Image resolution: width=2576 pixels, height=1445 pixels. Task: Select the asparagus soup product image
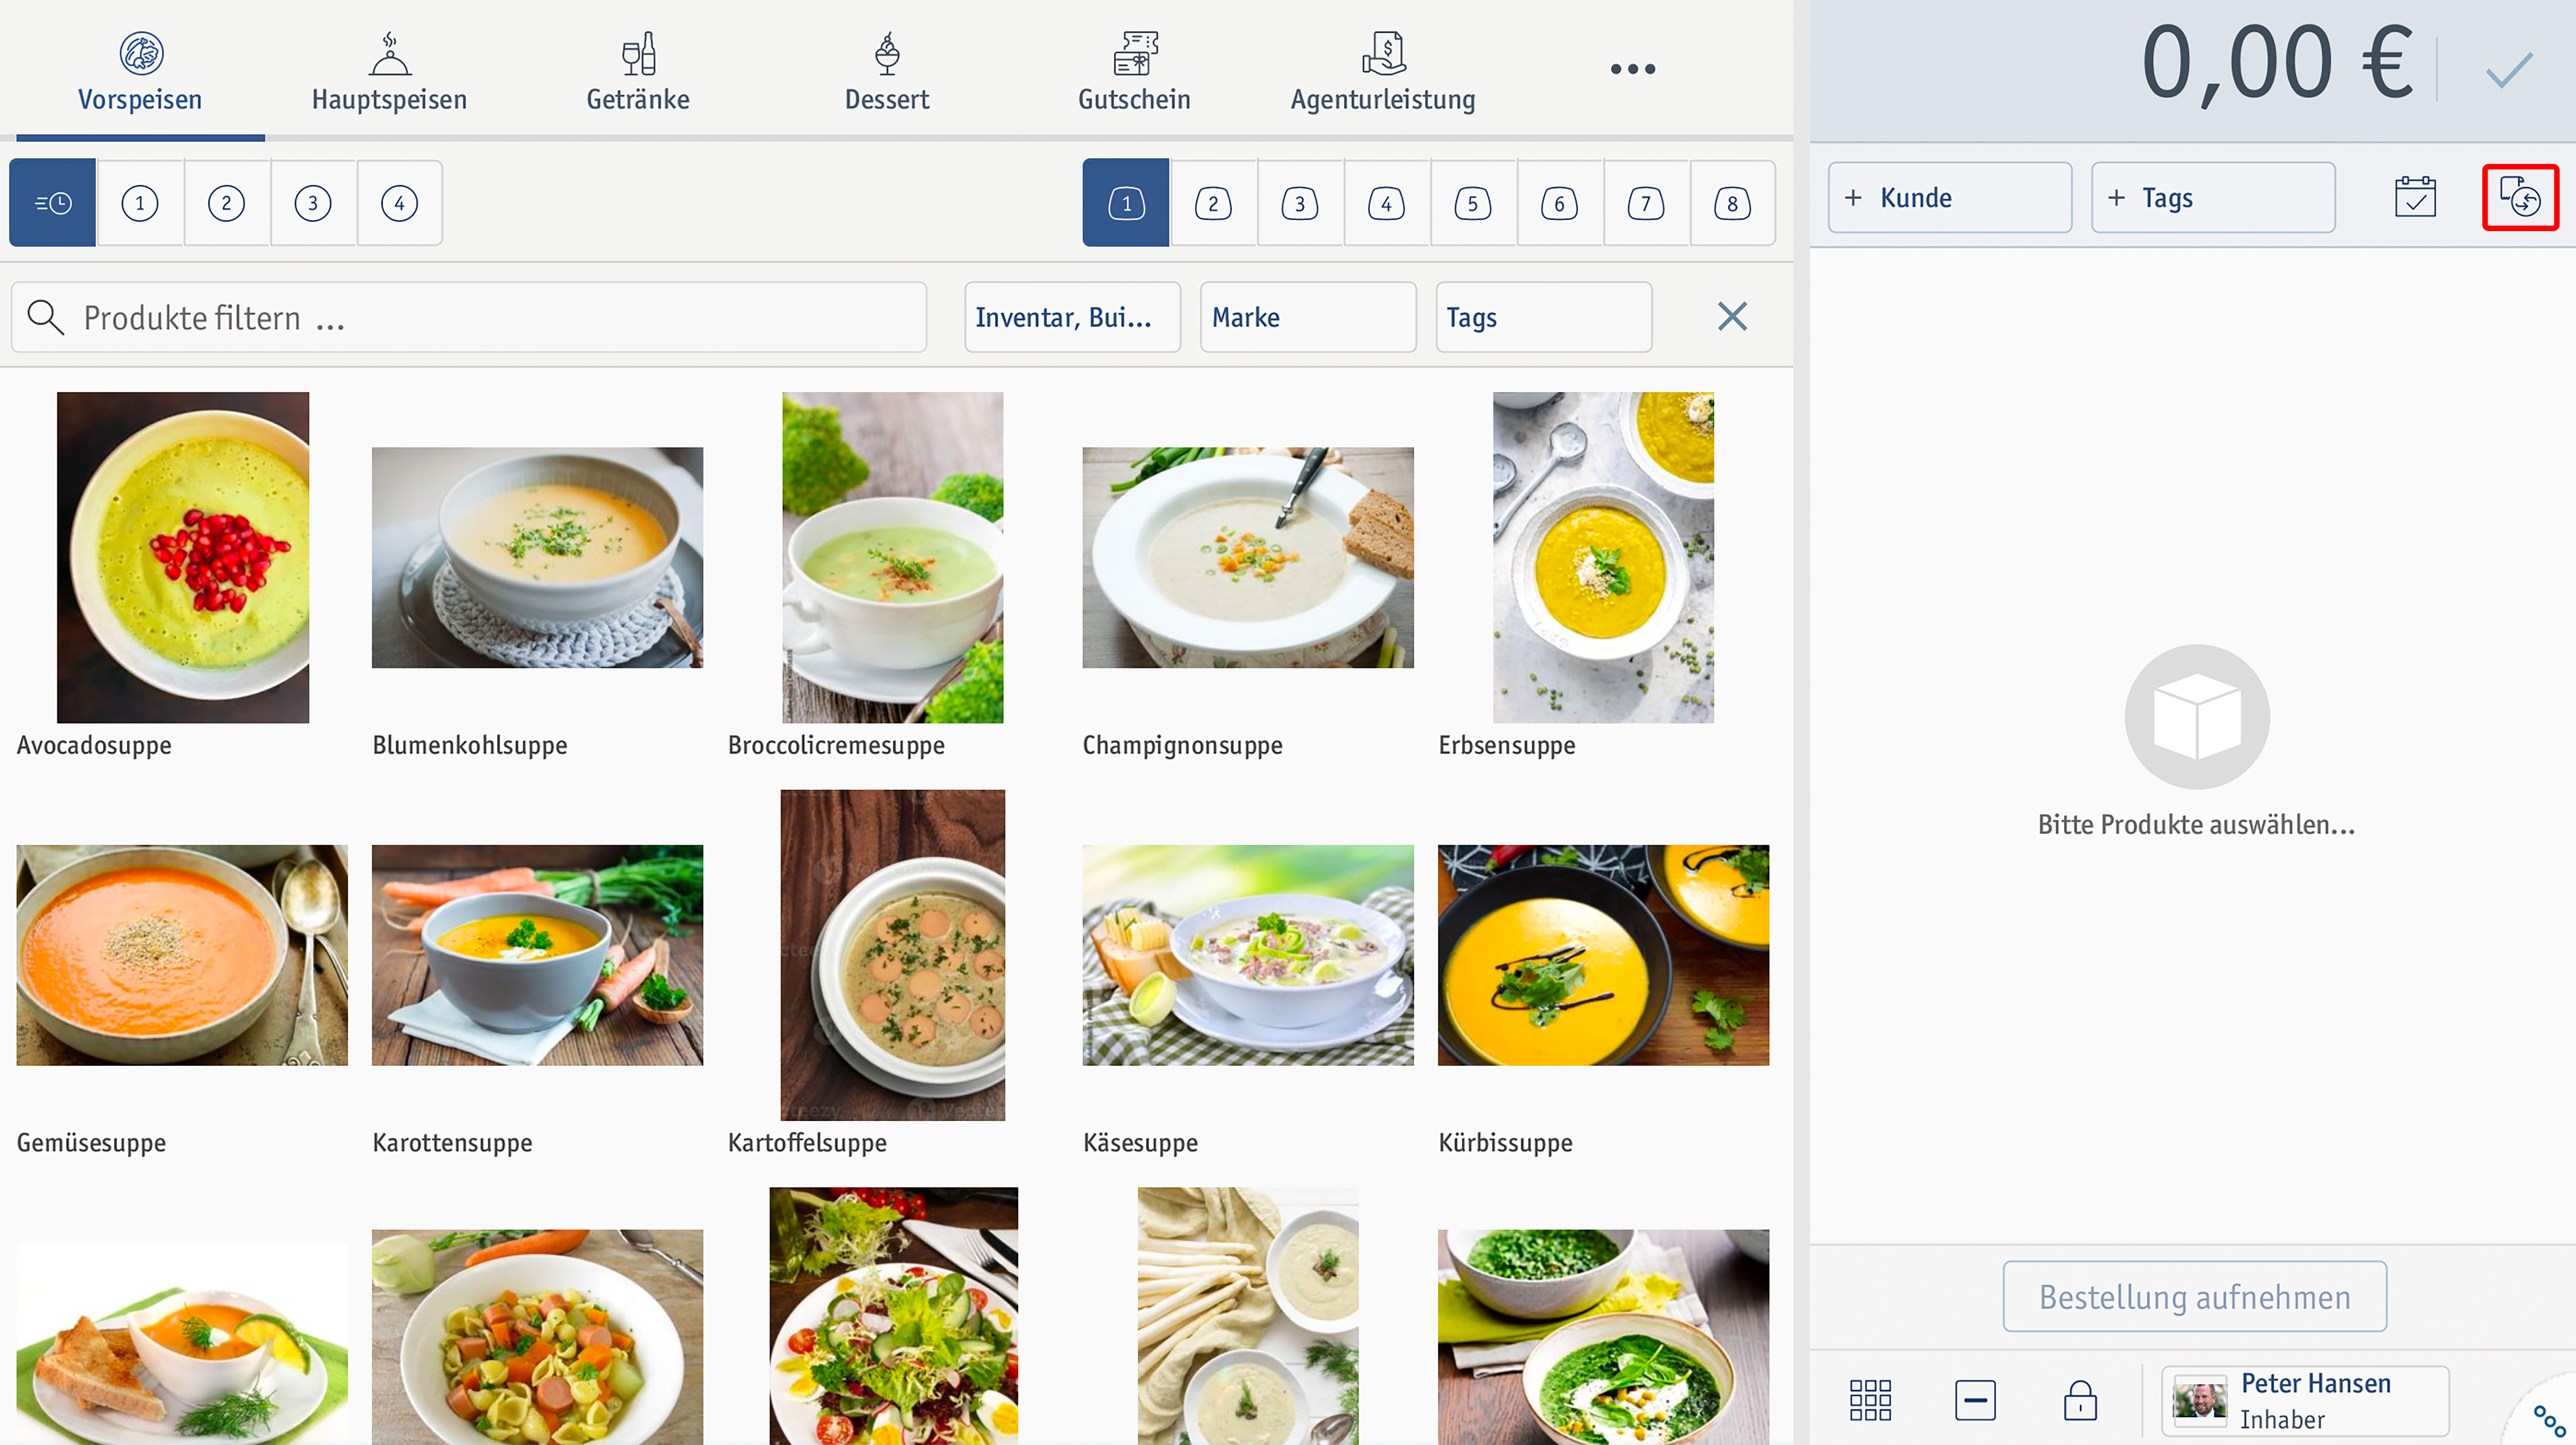[x=1247, y=1316]
